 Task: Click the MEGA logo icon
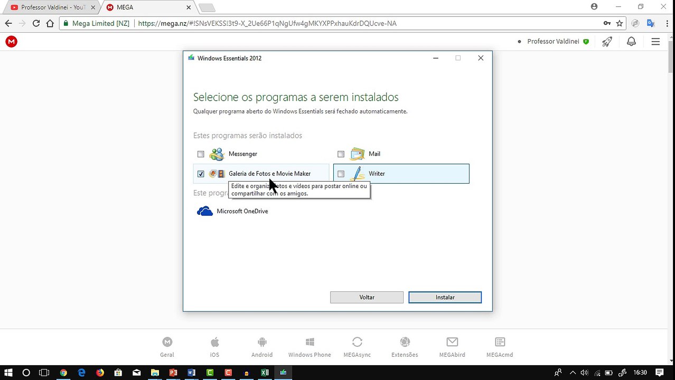point(11,41)
